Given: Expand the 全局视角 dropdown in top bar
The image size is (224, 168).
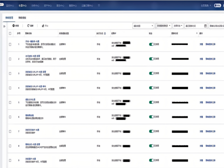Looking at the screenshot, I should coord(206,5).
